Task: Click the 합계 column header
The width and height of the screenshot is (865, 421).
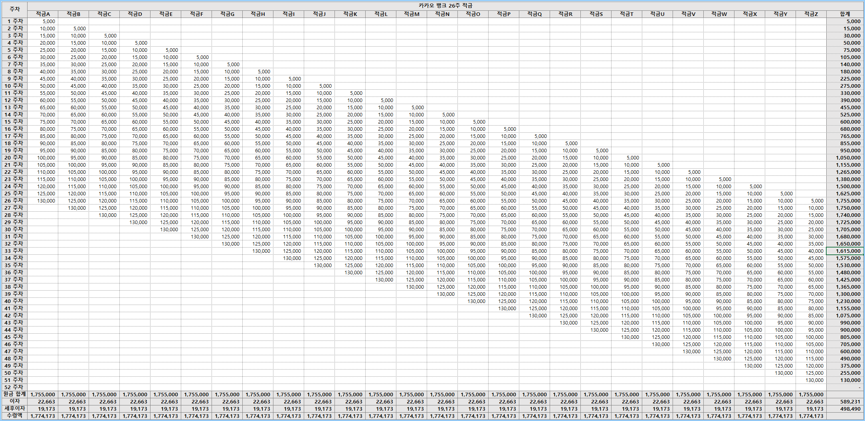Action: (845, 14)
